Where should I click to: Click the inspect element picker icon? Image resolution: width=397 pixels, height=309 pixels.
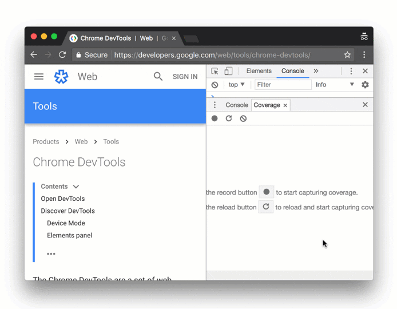[x=215, y=72]
